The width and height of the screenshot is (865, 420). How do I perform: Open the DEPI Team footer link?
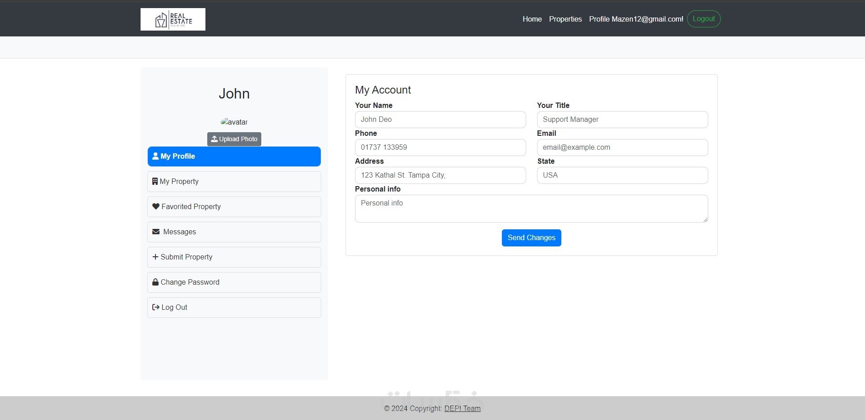click(463, 408)
